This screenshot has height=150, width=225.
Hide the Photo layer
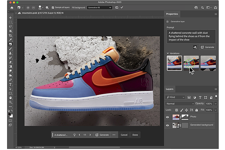tap(167, 117)
